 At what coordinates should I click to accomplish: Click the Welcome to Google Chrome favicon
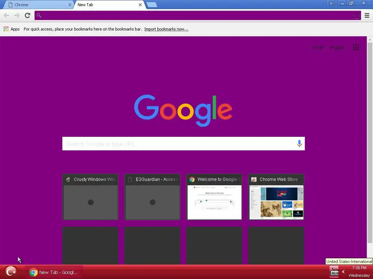tap(192, 179)
